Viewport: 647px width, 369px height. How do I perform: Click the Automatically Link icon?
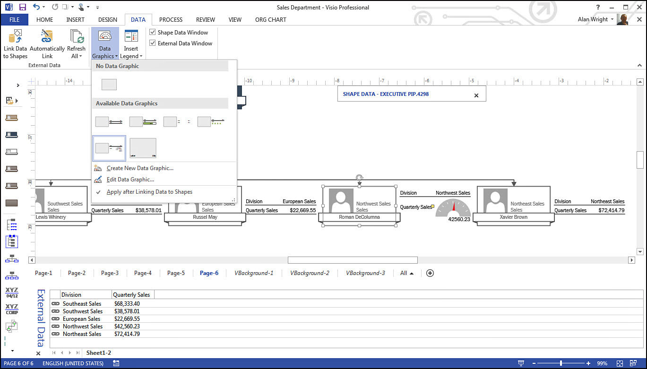[x=47, y=36]
